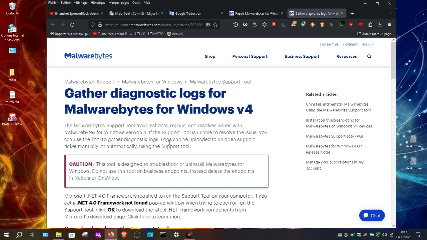The height and width of the screenshot is (240, 427).
Task: Open a new browser tab
Action: 352,14
